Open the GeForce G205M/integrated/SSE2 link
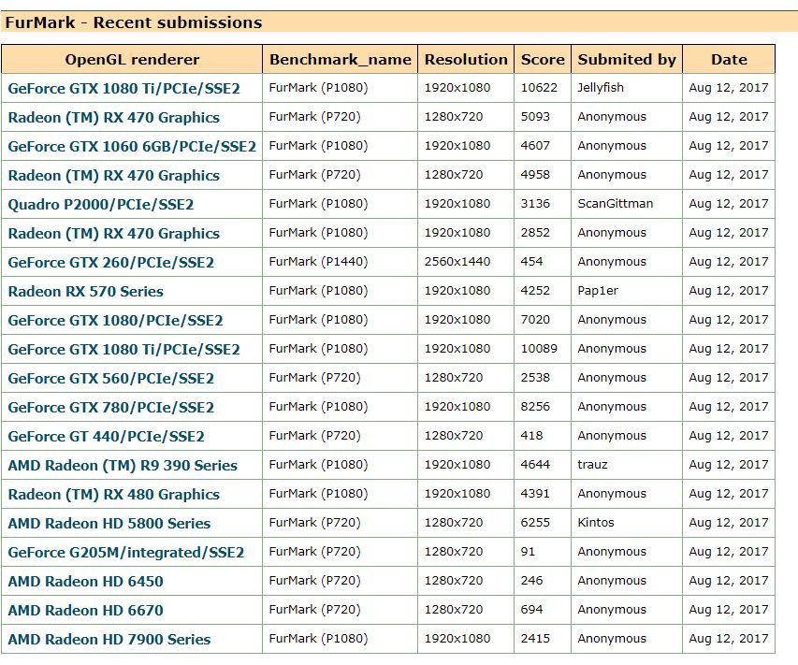This screenshot has width=798, height=665. (x=125, y=553)
